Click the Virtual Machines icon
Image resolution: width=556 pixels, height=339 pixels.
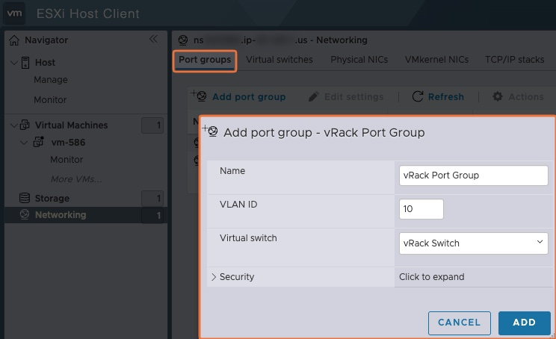[x=25, y=125]
